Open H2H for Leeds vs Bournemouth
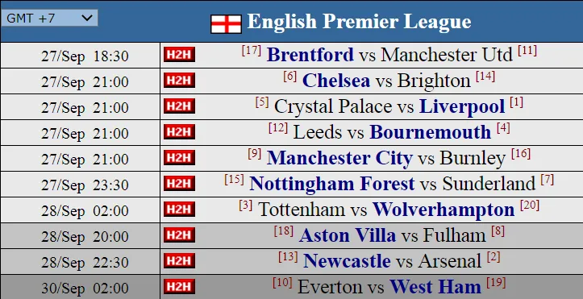Screen dimensions: 583x299 tap(179, 132)
